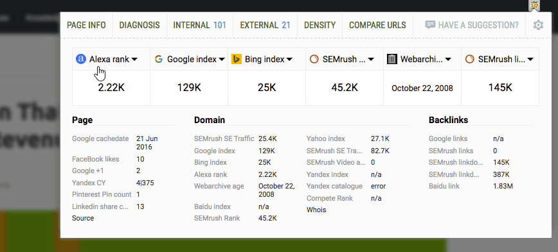Click the Whois link under Domain
This screenshot has height=252, width=558.
point(316,210)
